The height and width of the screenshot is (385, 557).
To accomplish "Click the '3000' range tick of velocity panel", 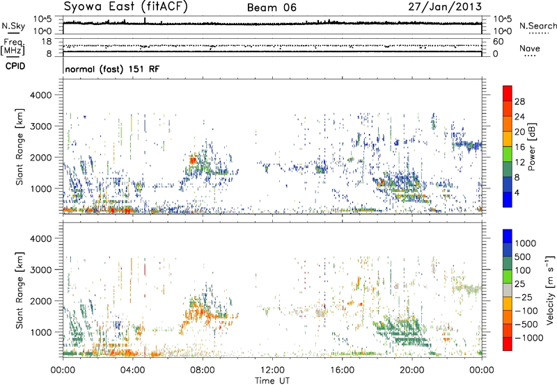I will tap(41, 270).
